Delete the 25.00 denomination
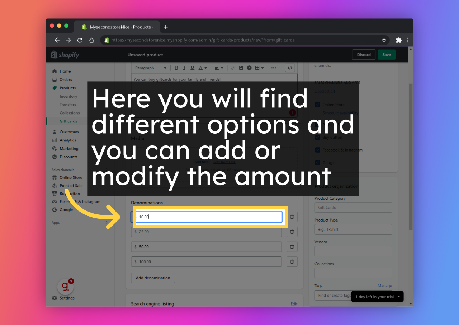 point(292,232)
